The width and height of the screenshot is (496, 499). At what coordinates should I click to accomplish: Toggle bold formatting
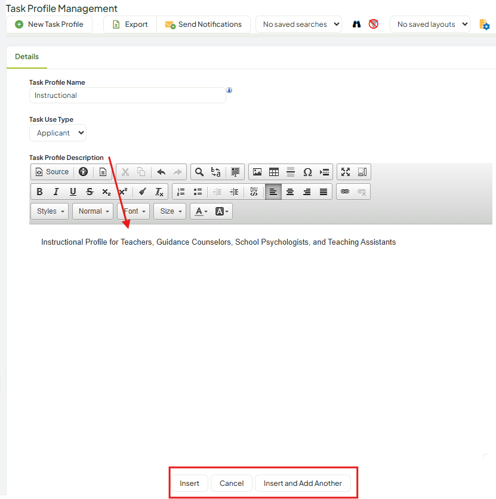(39, 192)
